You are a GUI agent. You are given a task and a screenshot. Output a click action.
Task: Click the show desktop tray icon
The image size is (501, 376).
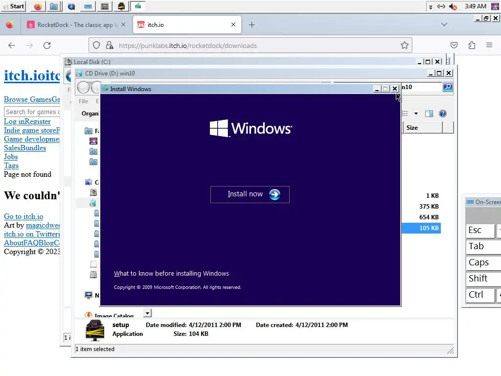point(495,6)
